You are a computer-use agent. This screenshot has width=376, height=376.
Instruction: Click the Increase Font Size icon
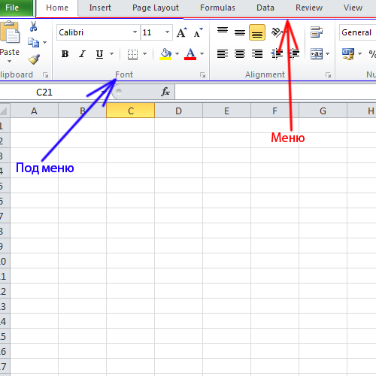pyautogui.click(x=182, y=32)
